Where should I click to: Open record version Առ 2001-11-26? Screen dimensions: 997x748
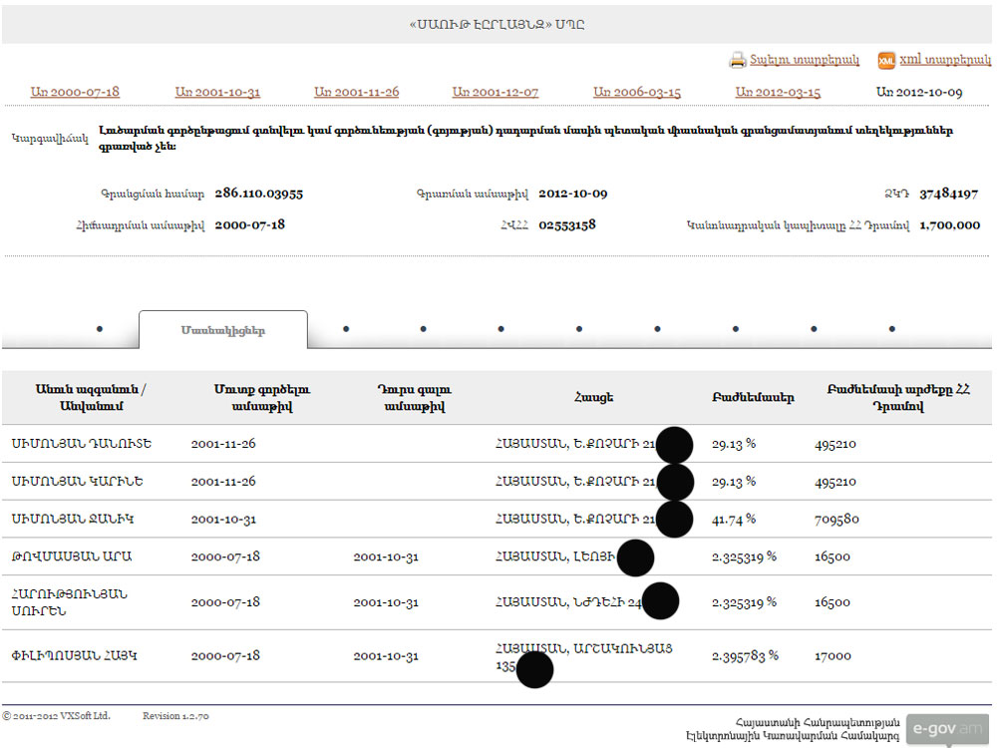357,92
